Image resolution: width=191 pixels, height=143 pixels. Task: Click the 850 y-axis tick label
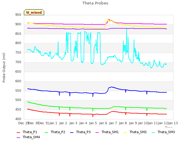pyautogui.click(x=18, y=34)
